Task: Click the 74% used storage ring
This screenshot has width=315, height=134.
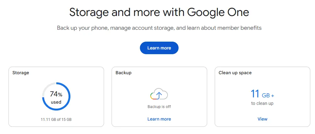Action: click(x=56, y=96)
